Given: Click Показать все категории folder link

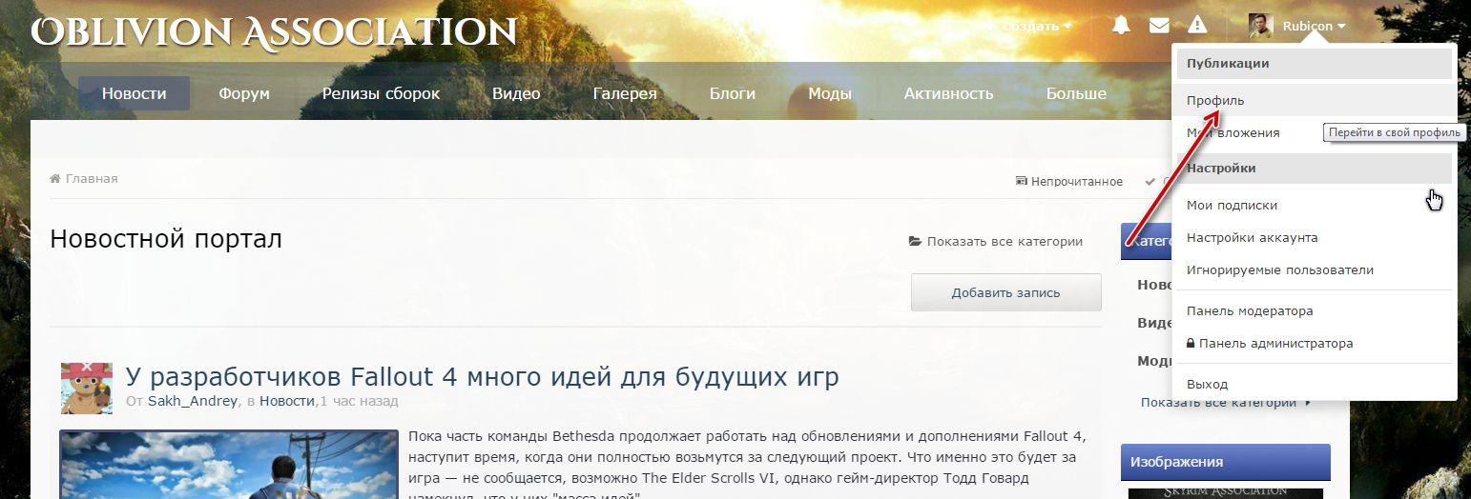Looking at the screenshot, I should click(x=996, y=241).
